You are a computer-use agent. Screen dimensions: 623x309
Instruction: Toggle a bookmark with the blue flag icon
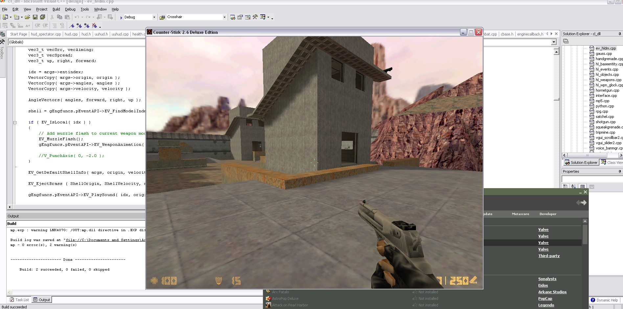pos(72,26)
